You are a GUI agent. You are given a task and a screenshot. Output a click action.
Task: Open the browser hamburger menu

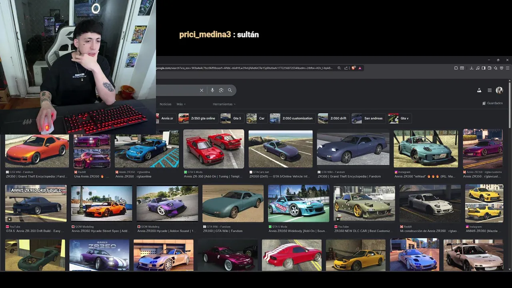pos(508,68)
